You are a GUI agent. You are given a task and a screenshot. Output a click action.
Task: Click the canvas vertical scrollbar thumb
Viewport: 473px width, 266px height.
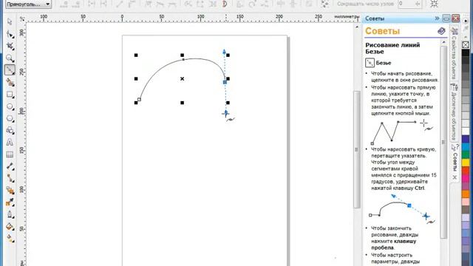pos(356,149)
